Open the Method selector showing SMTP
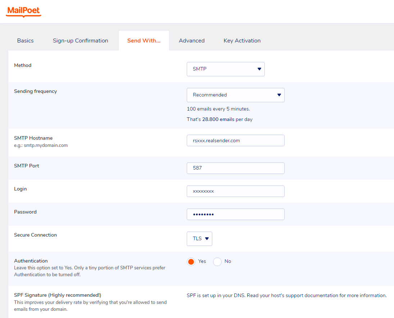Screen dimensions: 394x318 pyautogui.click(x=226, y=69)
